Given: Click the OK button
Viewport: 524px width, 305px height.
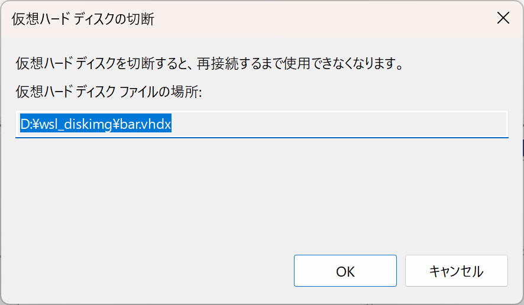Looking at the screenshot, I should tap(345, 271).
